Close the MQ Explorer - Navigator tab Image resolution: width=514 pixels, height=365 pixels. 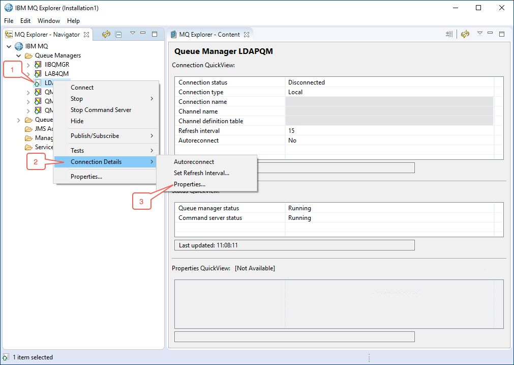tap(86, 35)
